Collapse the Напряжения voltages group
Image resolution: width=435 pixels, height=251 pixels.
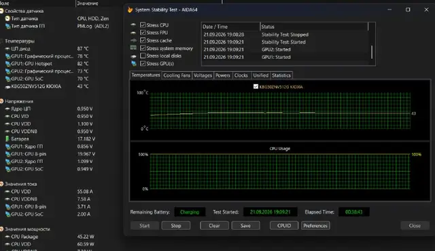pos(1,101)
